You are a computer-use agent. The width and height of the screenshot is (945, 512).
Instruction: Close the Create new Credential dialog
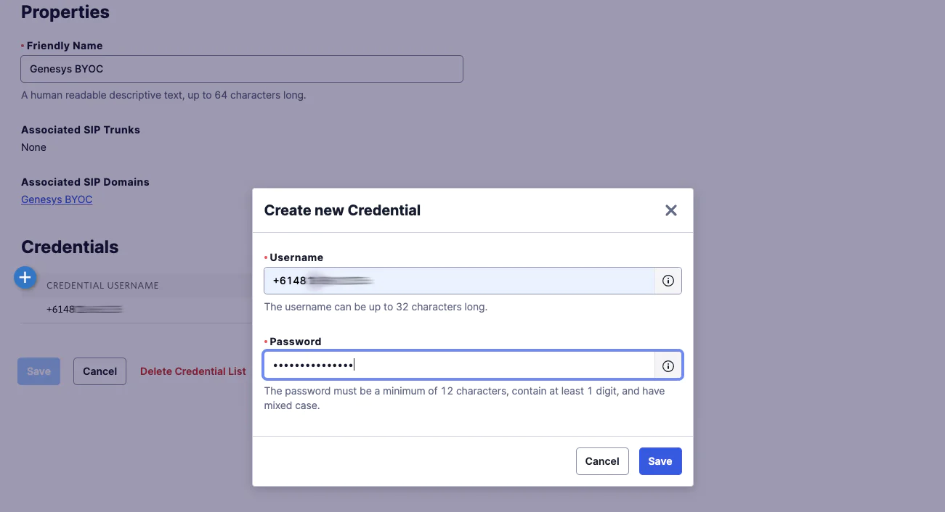coord(671,210)
